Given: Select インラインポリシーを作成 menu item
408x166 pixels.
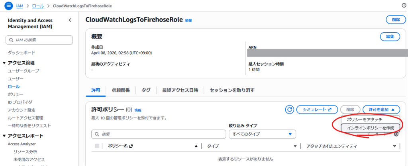Looking at the screenshot, I should point(370,128).
